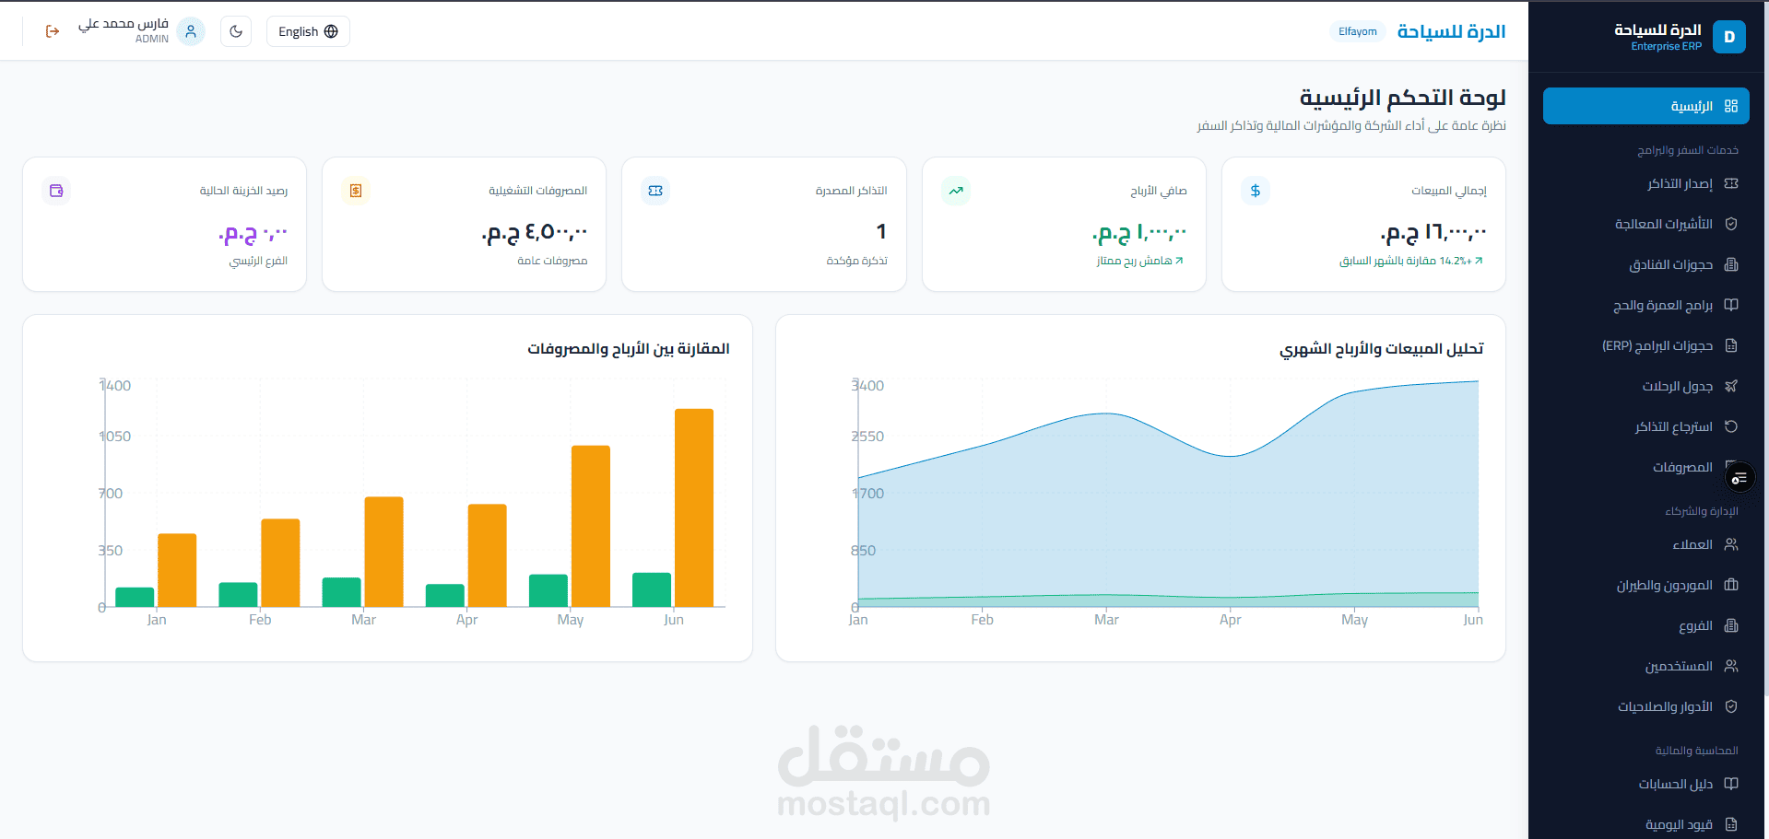Click the document icon beside حجوزات البرامج (ERP)
The width and height of the screenshot is (1769, 839).
click(x=1731, y=345)
